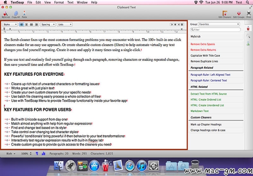Open iTunes from the Dock
Image resolution: width=253 pixels, height=176 pixels.
click(142, 166)
